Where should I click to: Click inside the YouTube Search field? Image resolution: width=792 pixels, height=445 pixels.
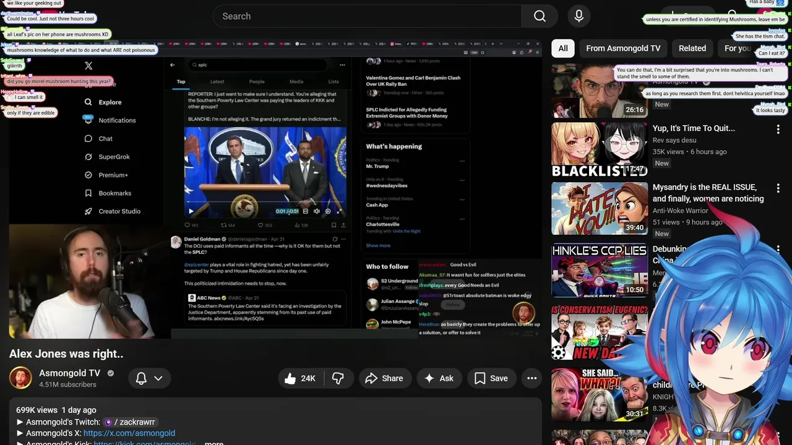coord(367,16)
